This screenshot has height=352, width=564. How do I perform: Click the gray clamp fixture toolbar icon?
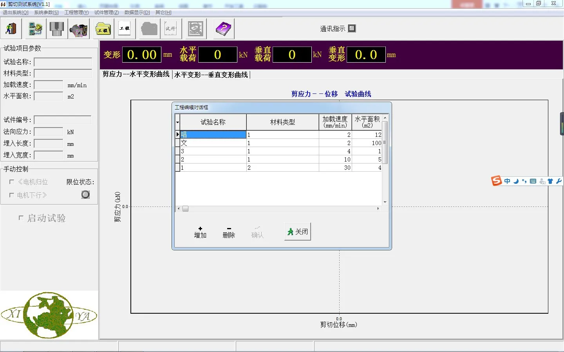tap(57, 29)
